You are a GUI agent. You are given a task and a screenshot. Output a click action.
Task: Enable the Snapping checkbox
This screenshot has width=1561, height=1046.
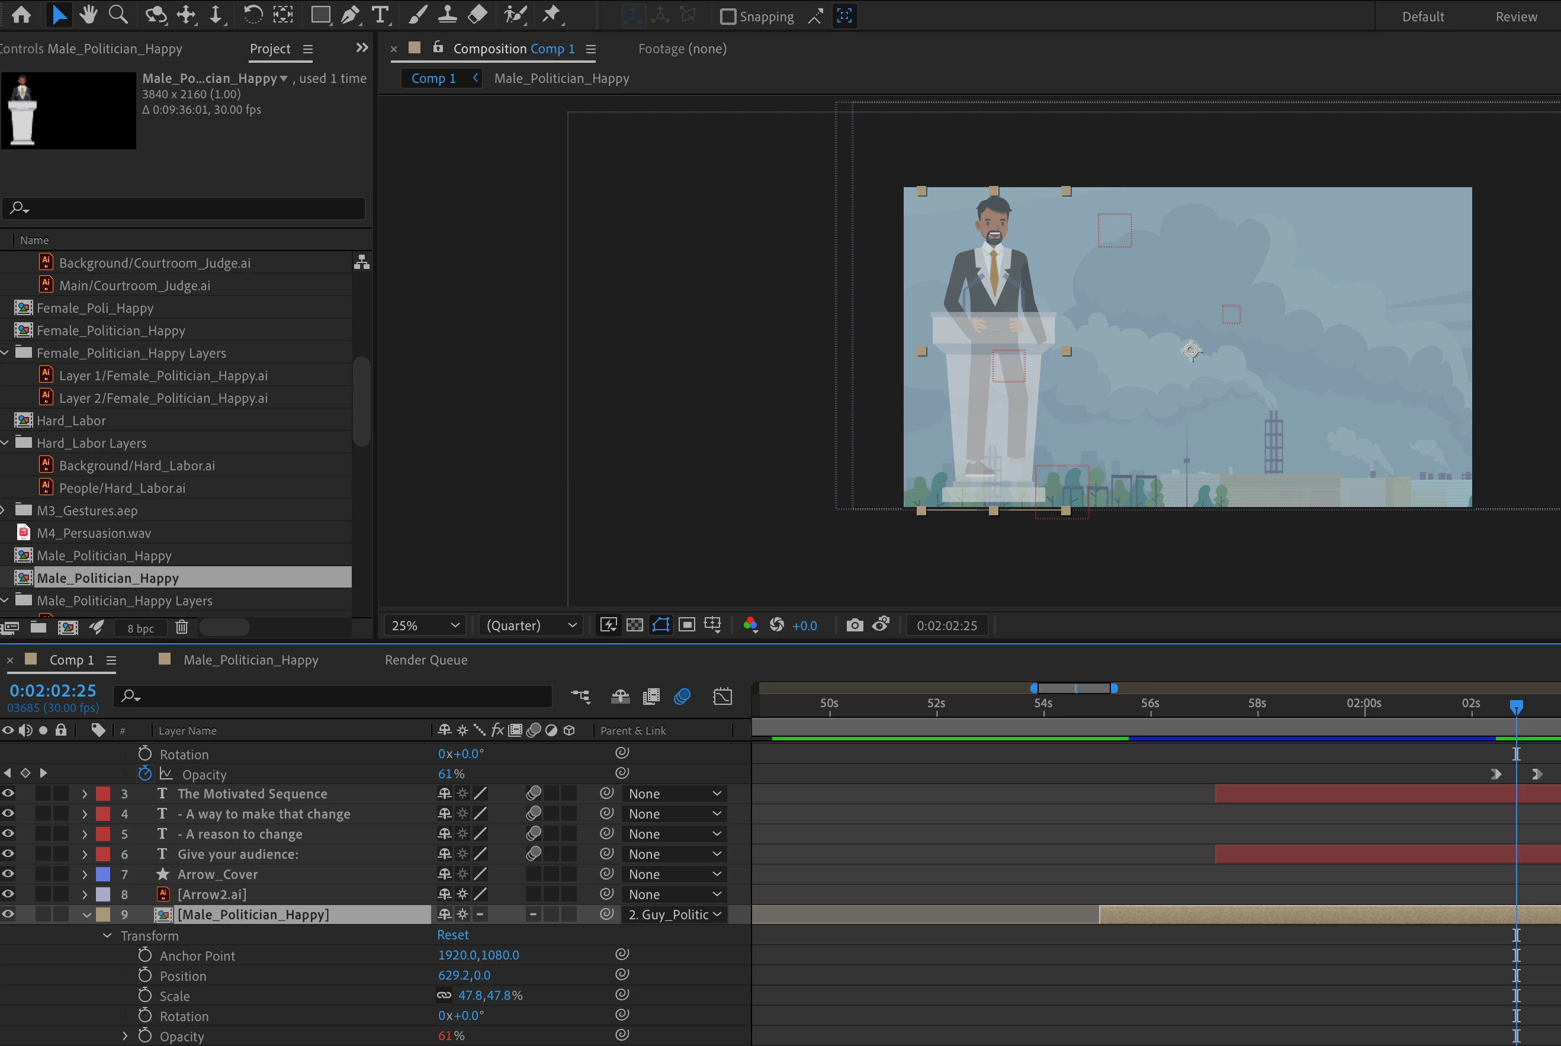tap(728, 17)
